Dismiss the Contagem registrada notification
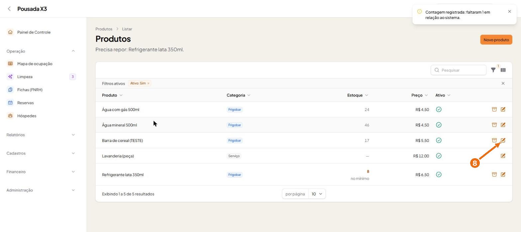The image size is (521, 232). [x=510, y=12]
